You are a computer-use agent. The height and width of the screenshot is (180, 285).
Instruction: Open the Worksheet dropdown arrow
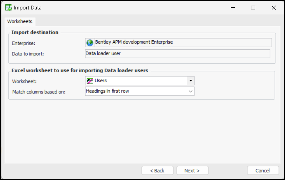coord(191,81)
